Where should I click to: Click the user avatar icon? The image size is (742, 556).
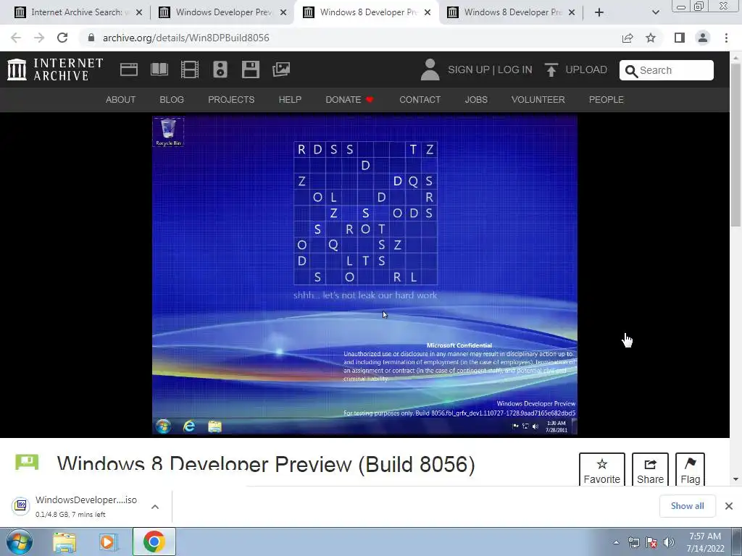(x=430, y=69)
